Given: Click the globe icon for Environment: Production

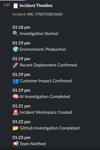Looking at the screenshot, I should coord(15,49).
